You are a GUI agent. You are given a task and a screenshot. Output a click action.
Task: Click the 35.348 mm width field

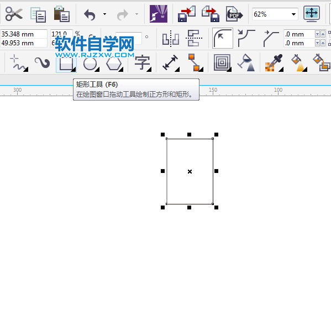[24, 34]
